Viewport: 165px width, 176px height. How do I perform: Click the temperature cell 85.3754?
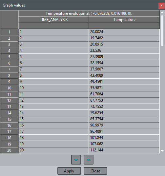[x=124, y=119]
